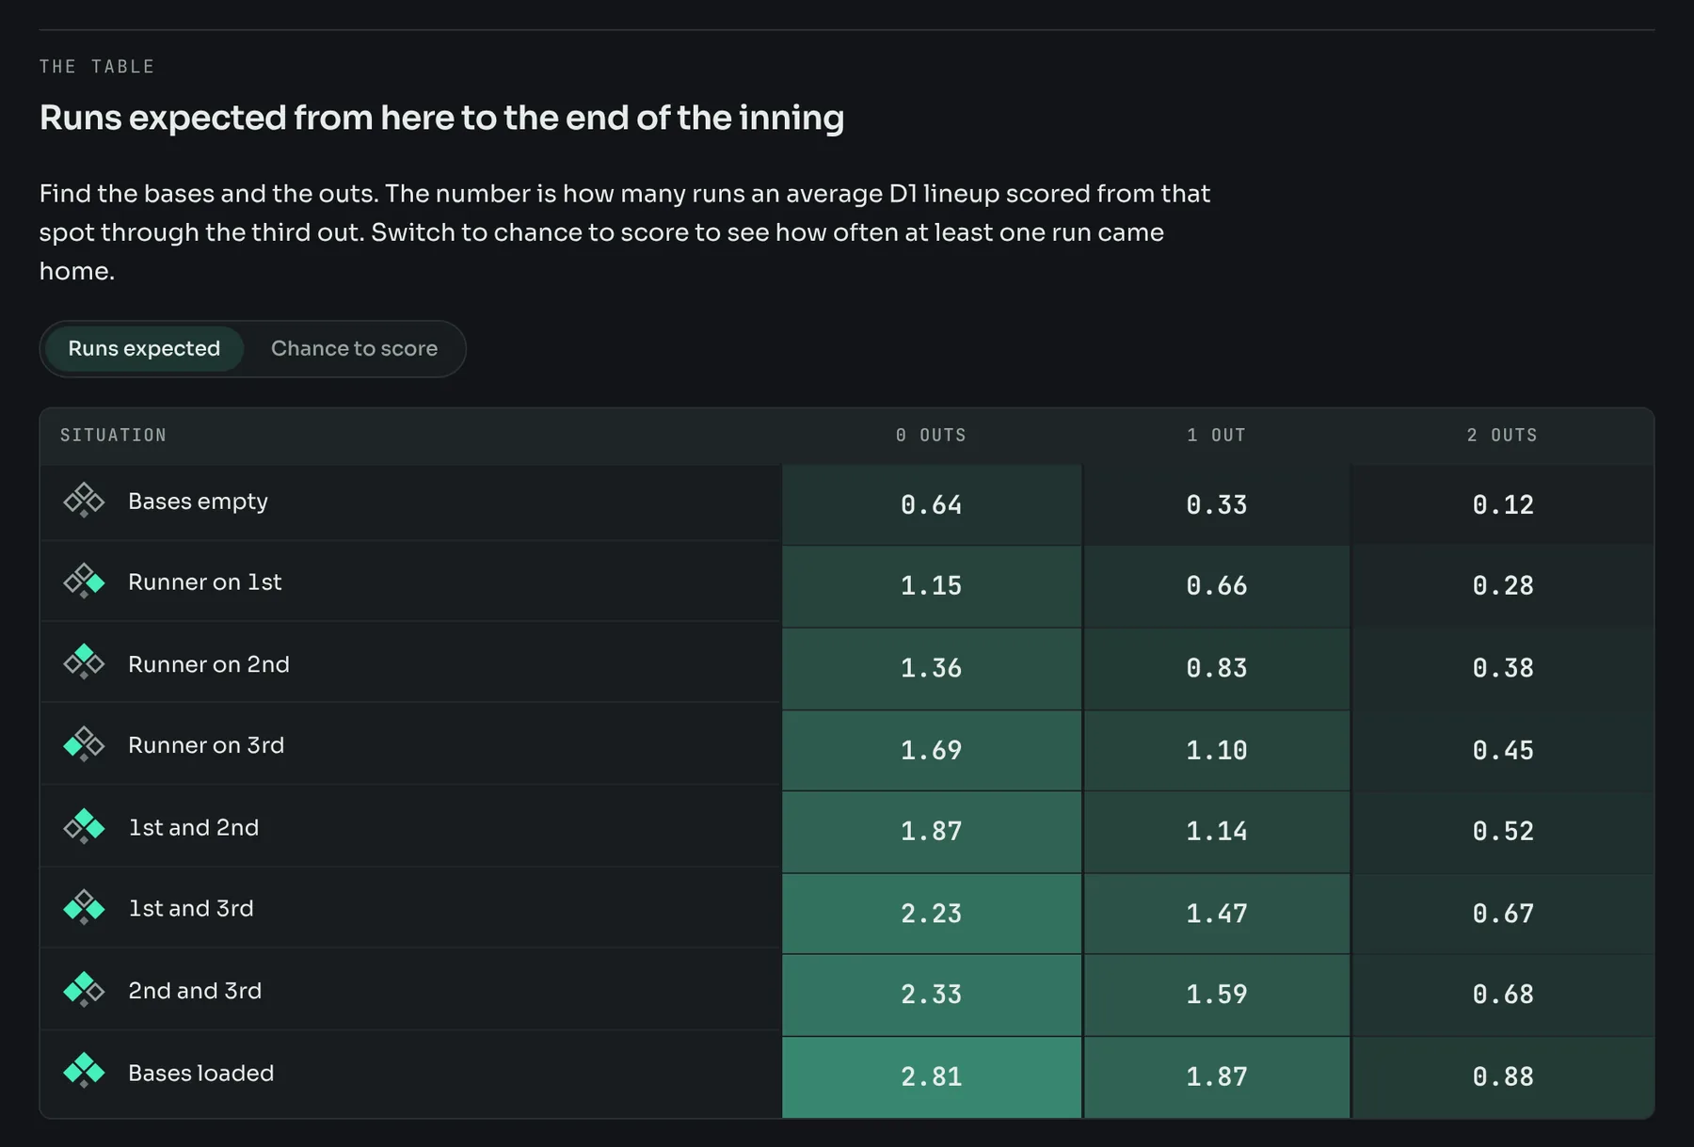Click the 2.81 bases loaded cell
The height and width of the screenshot is (1147, 1694).
932,1076
